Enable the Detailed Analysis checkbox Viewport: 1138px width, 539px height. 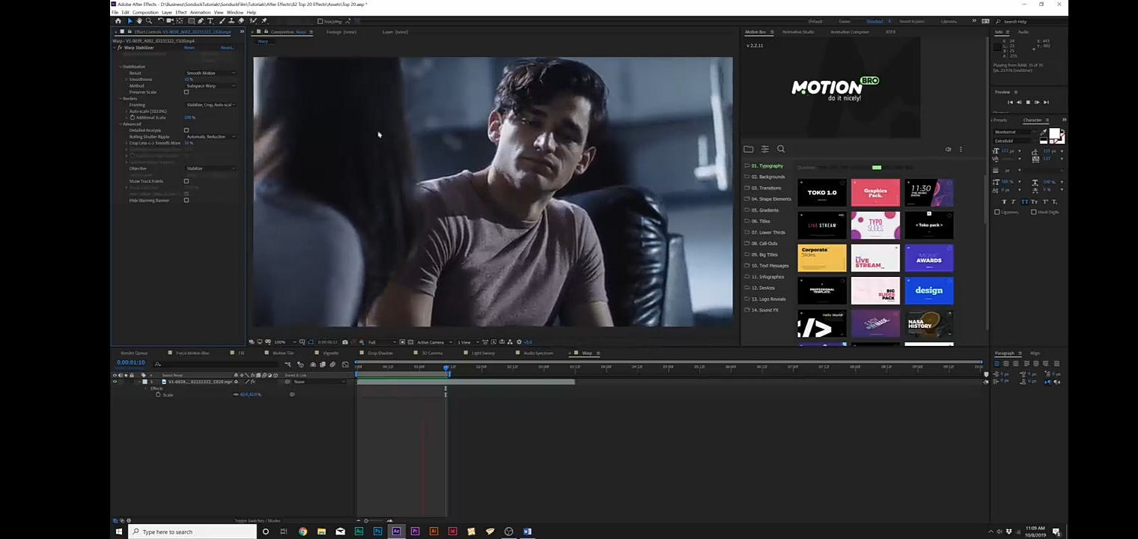(186, 130)
